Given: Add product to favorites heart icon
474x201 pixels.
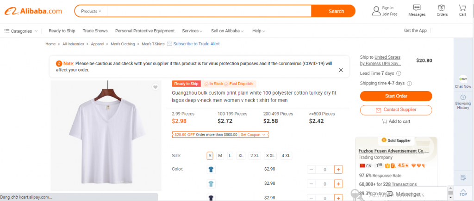Looking at the screenshot, I should click(155, 87).
